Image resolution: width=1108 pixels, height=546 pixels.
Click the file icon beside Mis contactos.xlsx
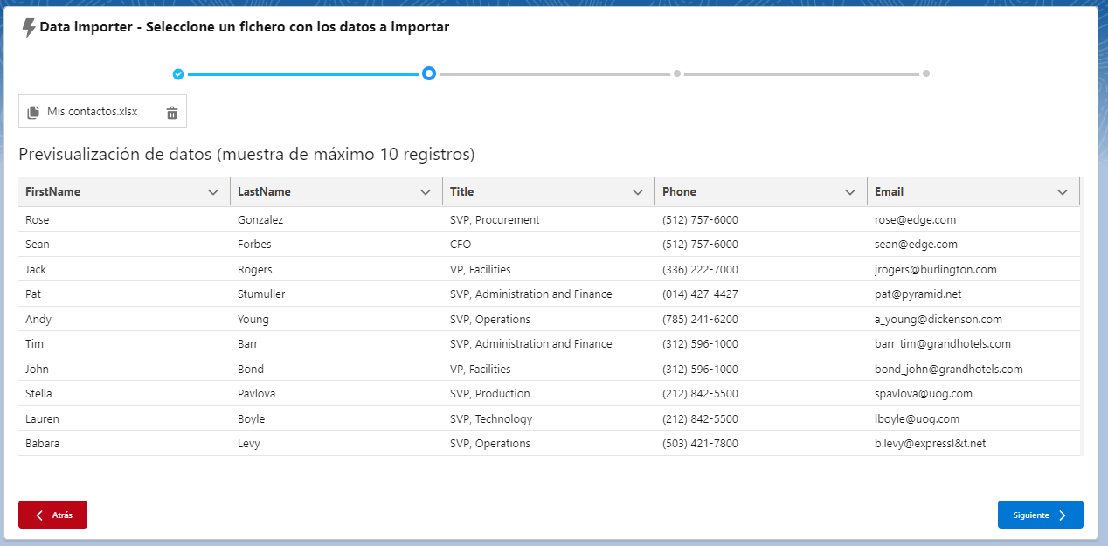[33, 112]
